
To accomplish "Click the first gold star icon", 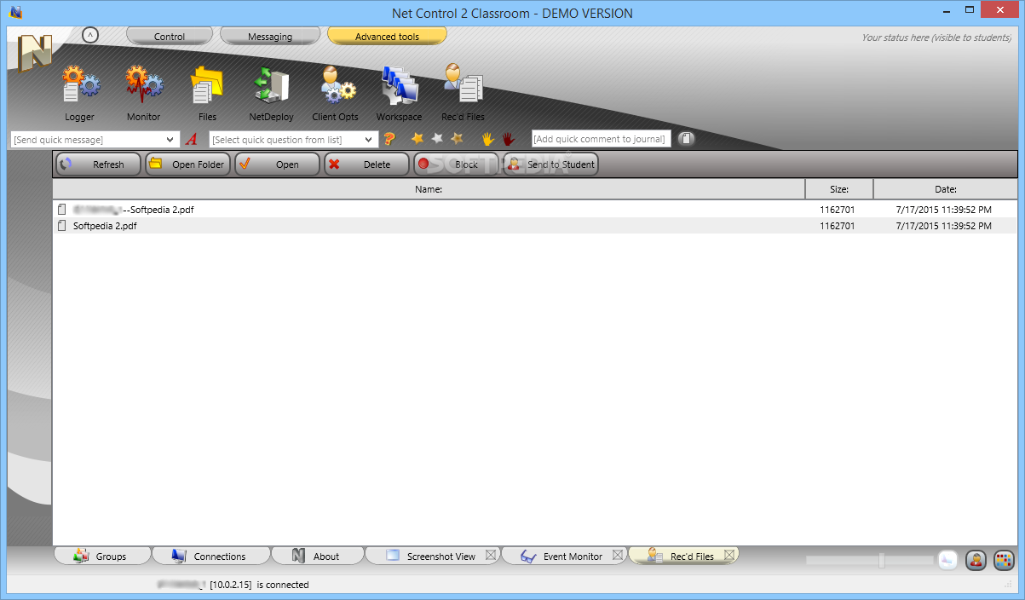I will click(x=417, y=138).
